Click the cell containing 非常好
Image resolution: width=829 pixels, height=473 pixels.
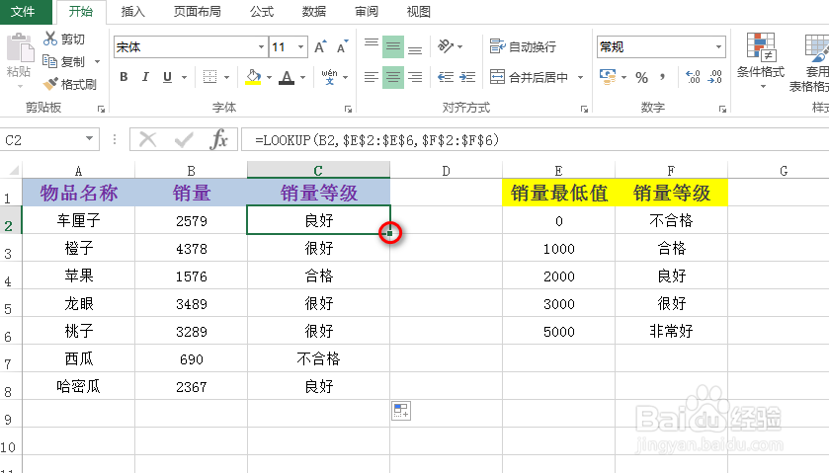click(672, 332)
